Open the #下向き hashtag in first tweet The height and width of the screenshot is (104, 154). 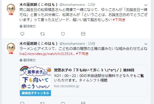[x=119, y=20]
